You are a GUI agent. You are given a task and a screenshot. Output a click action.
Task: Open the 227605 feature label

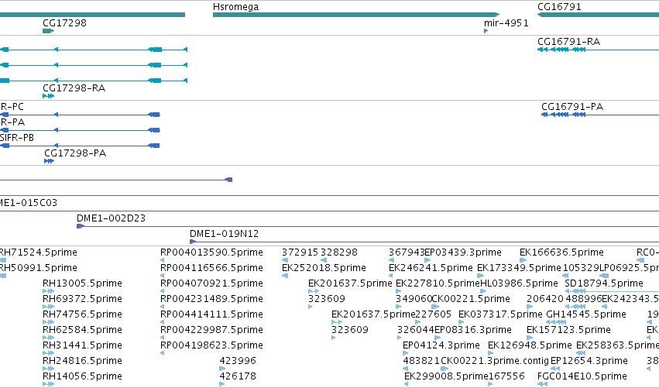434,314
